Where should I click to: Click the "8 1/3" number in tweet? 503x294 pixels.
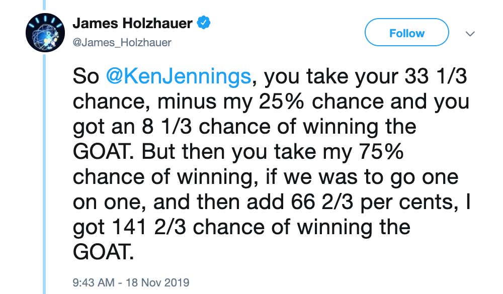(x=167, y=127)
